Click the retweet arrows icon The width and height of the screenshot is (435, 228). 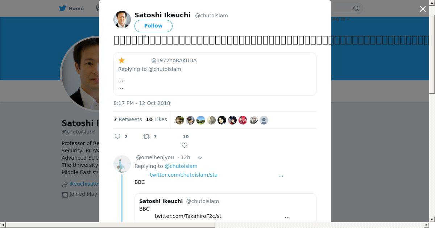146,136
